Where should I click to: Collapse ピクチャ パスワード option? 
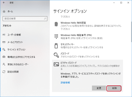click(87, 66)
